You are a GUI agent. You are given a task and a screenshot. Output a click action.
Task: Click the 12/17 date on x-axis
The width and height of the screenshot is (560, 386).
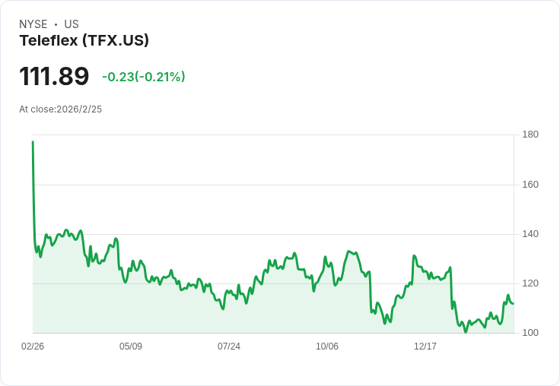425,346
